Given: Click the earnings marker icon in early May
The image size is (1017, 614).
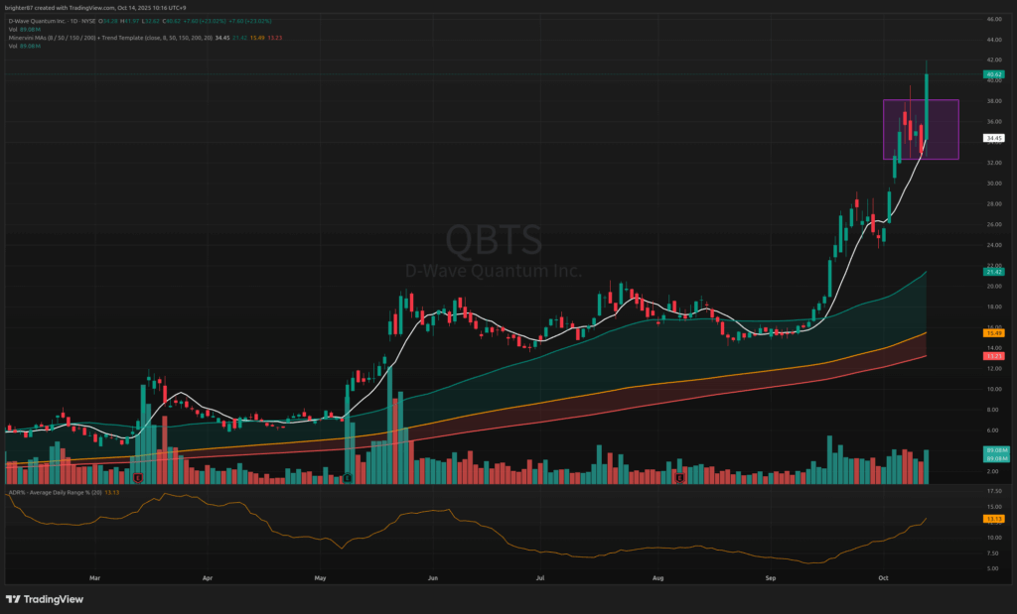Looking at the screenshot, I should (x=349, y=478).
